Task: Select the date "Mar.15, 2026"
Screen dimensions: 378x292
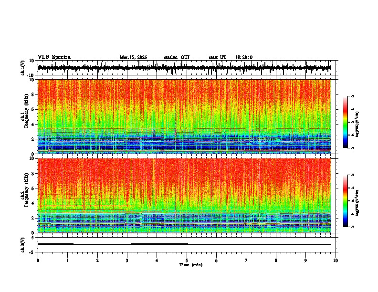Action: point(133,57)
